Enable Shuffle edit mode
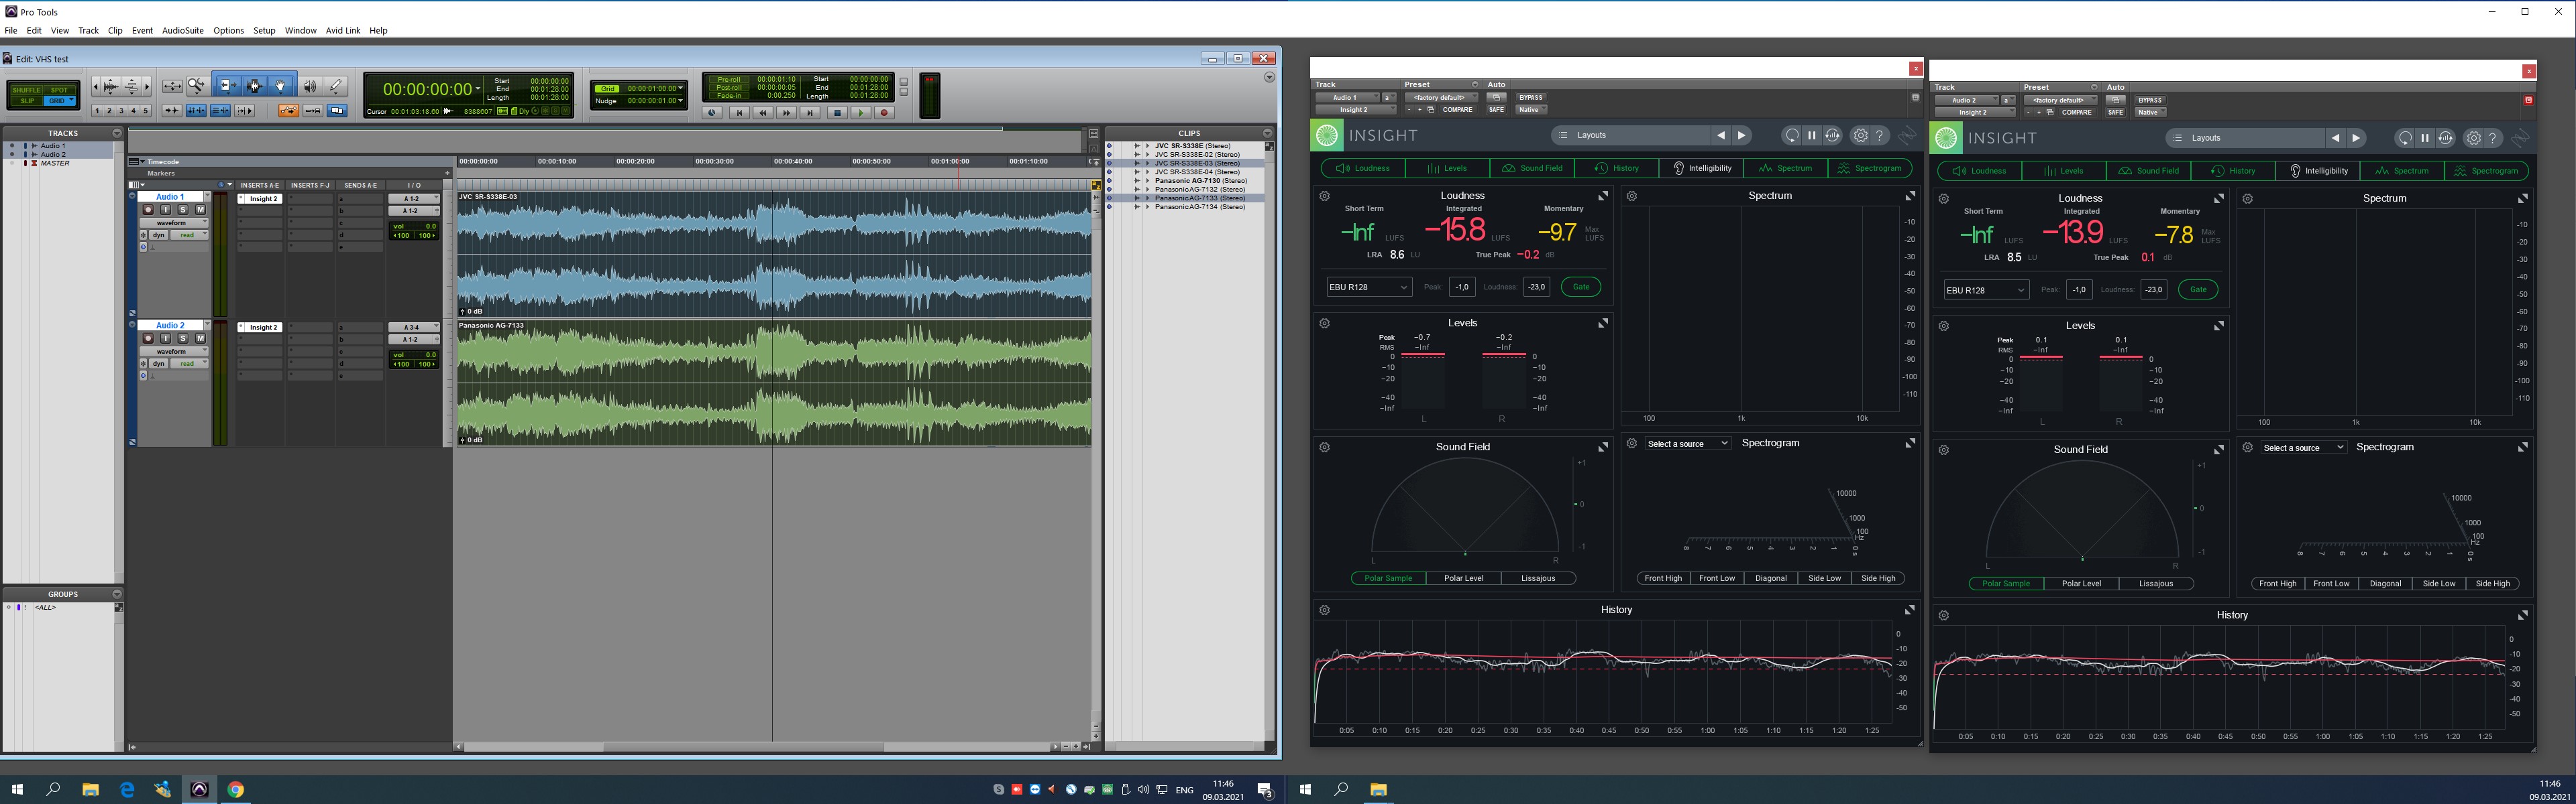The image size is (2576, 804). [x=27, y=90]
